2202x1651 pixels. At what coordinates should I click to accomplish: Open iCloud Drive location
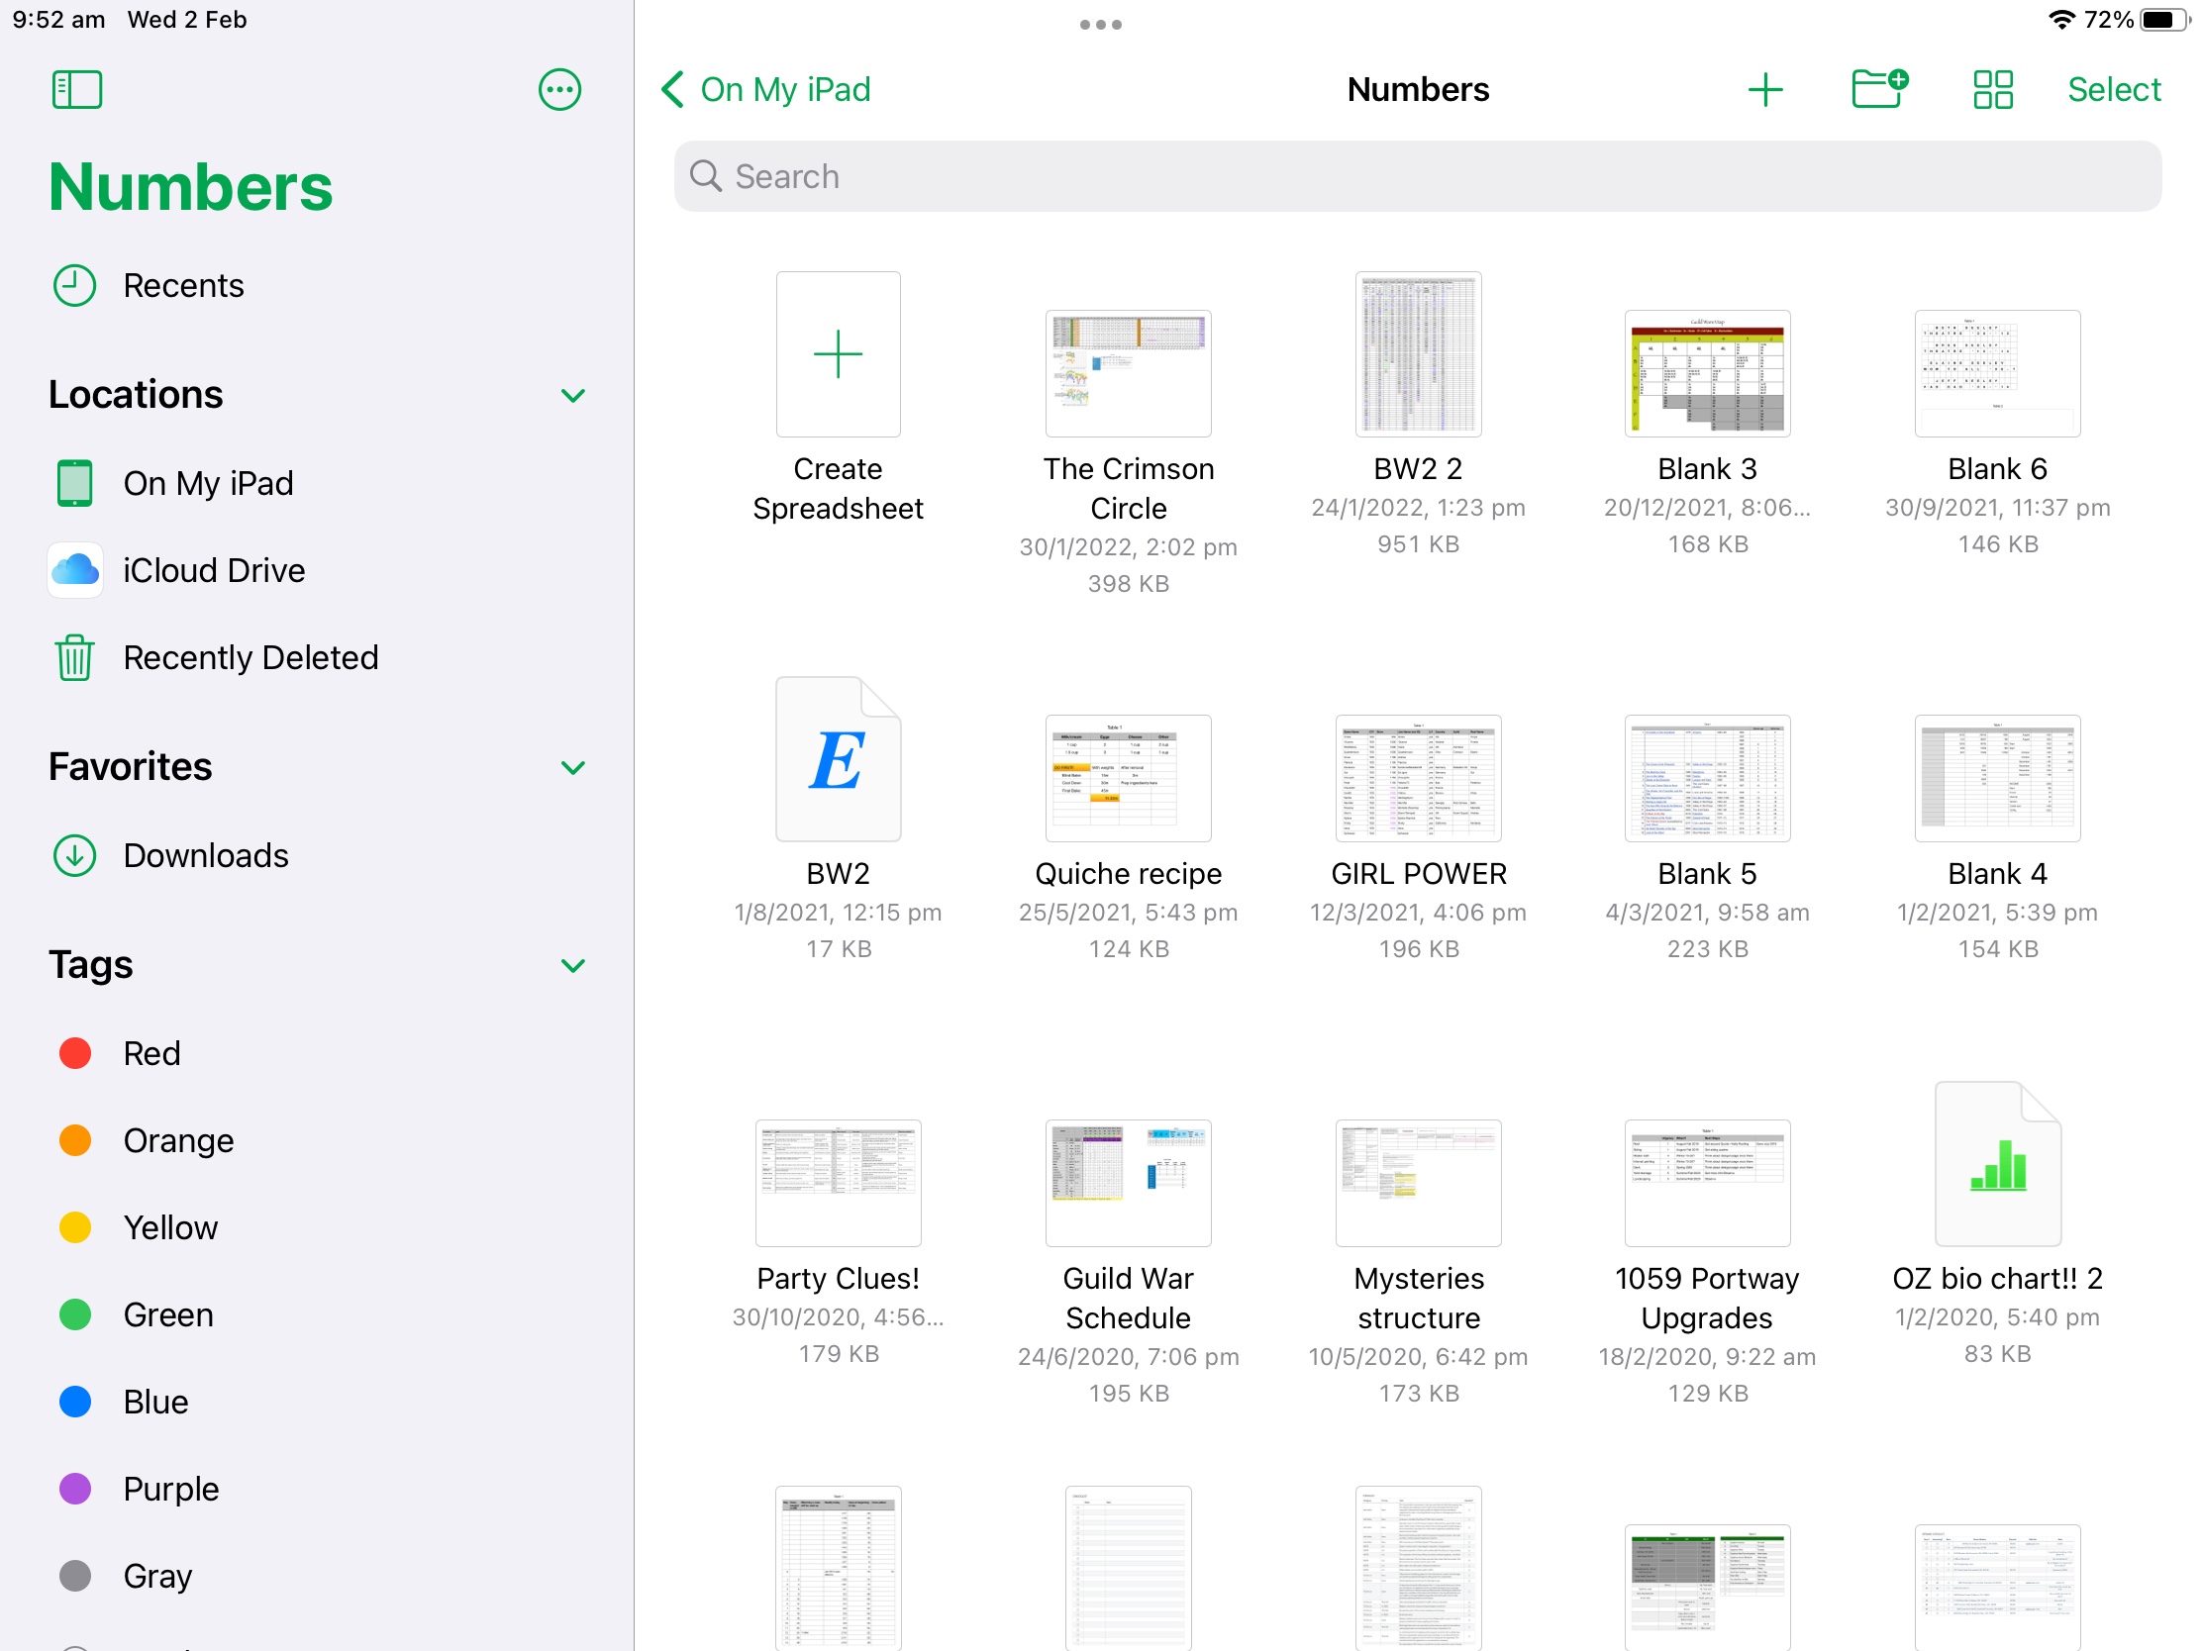[213, 570]
